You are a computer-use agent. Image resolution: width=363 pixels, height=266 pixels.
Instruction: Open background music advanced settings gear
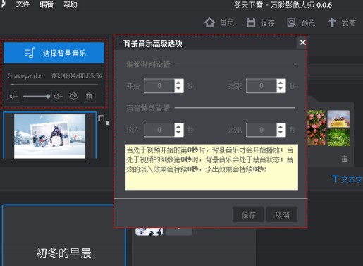[73, 96]
